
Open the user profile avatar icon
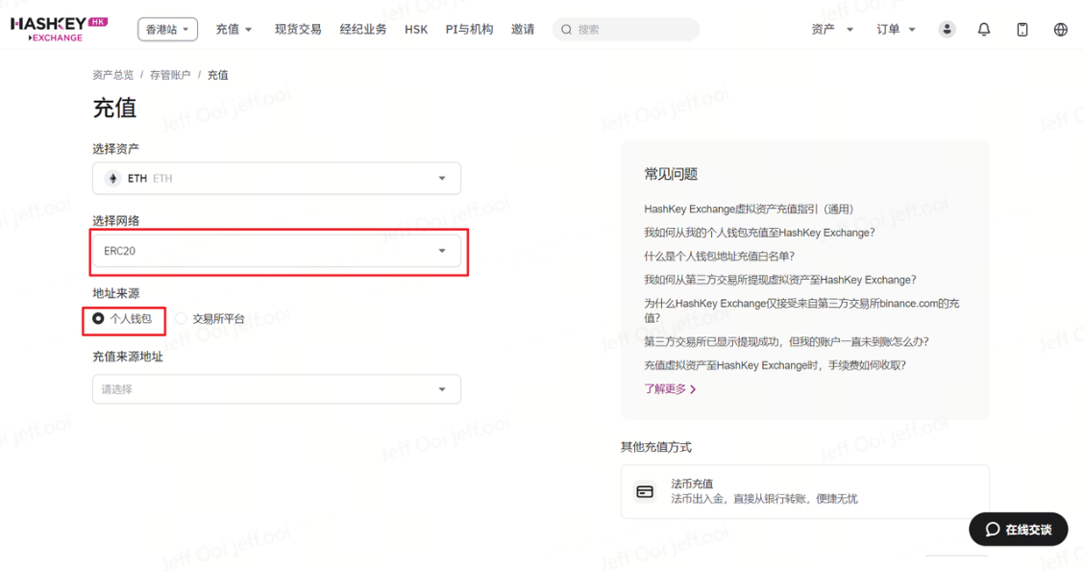pos(947,29)
